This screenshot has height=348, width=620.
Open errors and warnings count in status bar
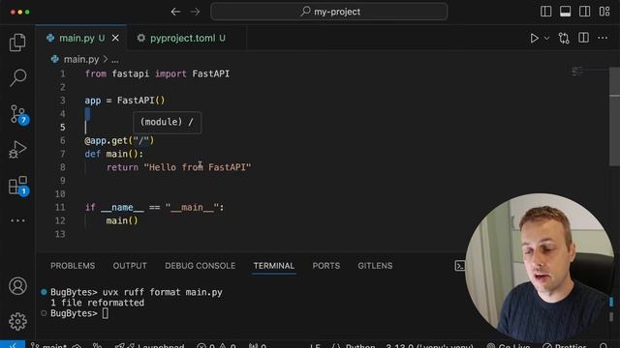[217, 346]
